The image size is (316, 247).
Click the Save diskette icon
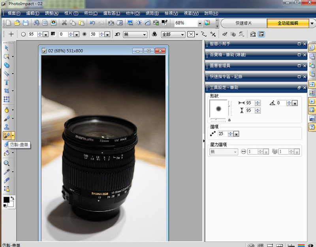click(x=25, y=23)
